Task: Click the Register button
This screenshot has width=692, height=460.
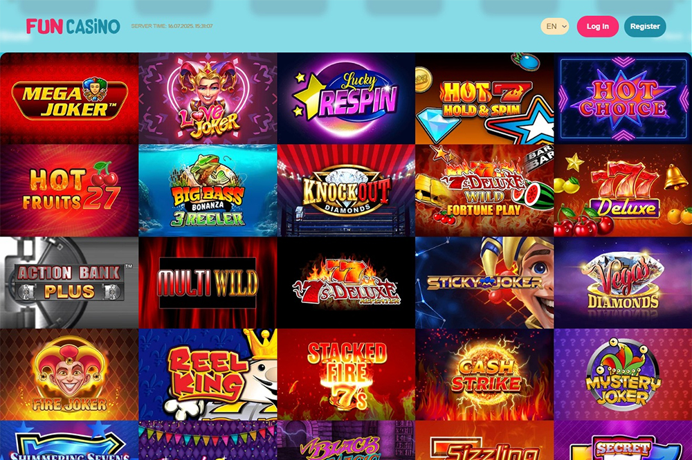Action: coord(645,26)
